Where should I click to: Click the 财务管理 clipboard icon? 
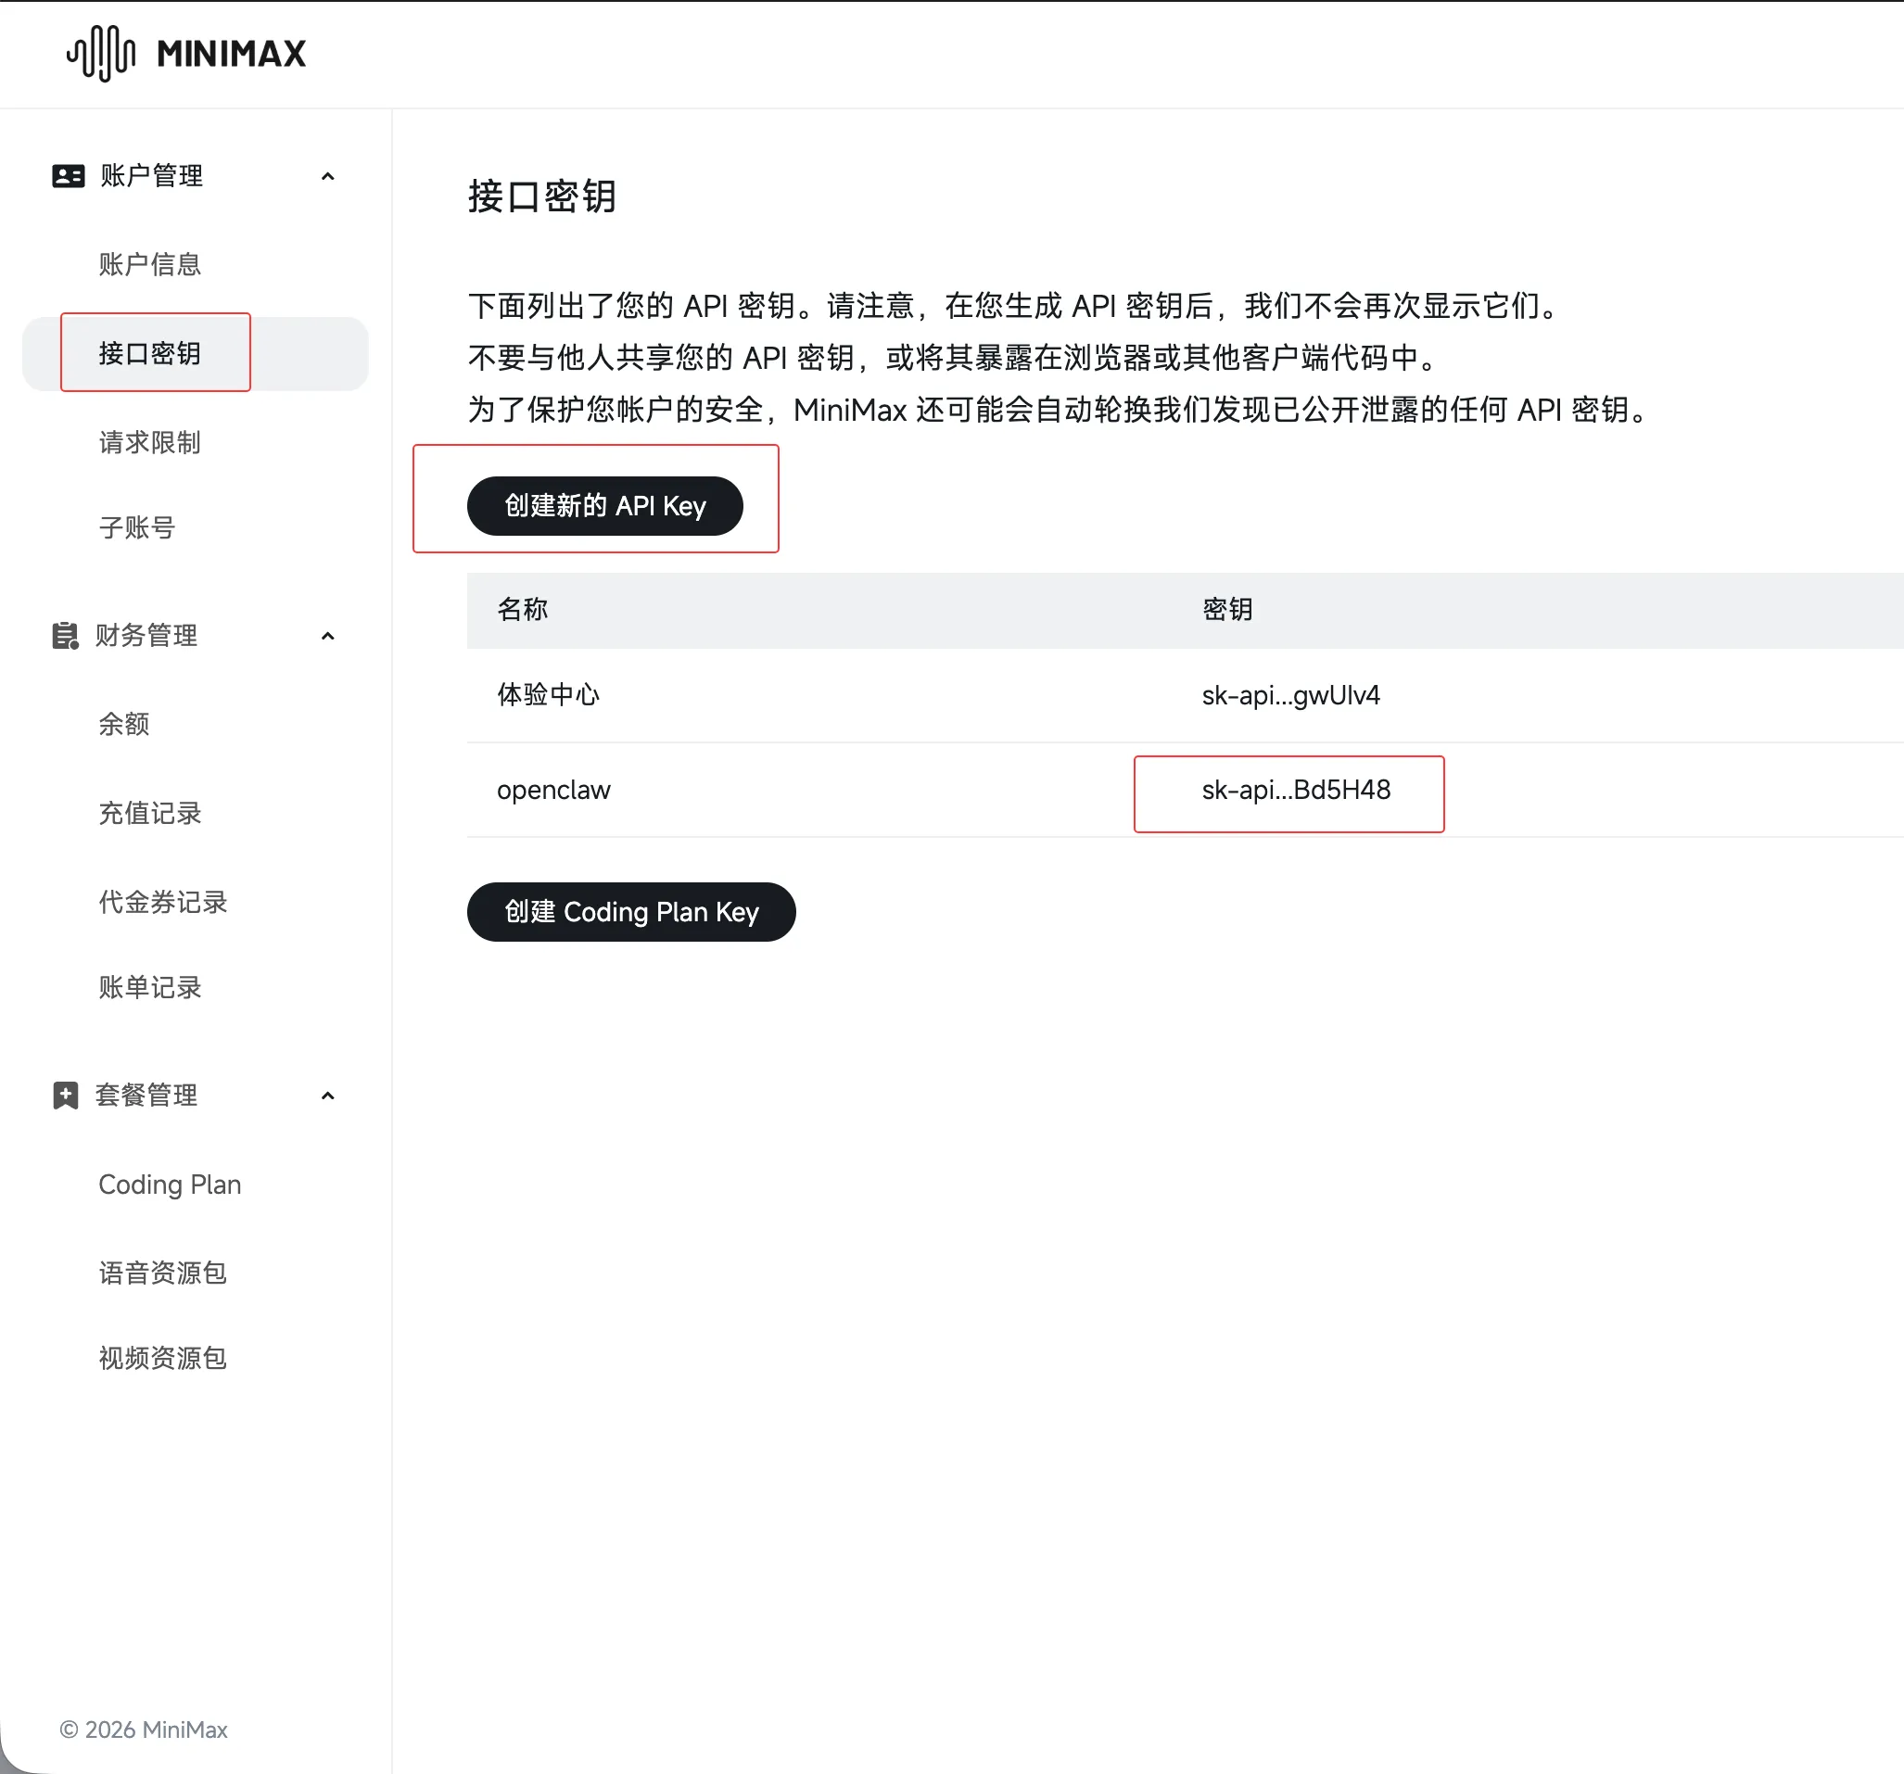[x=63, y=635]
